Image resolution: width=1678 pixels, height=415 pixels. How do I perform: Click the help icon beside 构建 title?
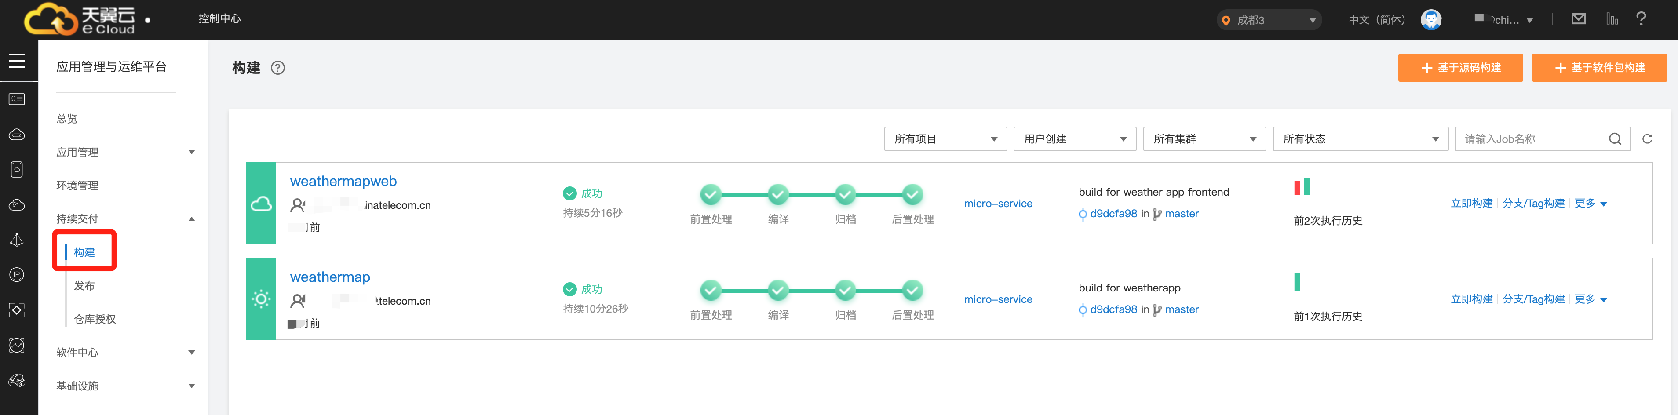pos(278,68)
